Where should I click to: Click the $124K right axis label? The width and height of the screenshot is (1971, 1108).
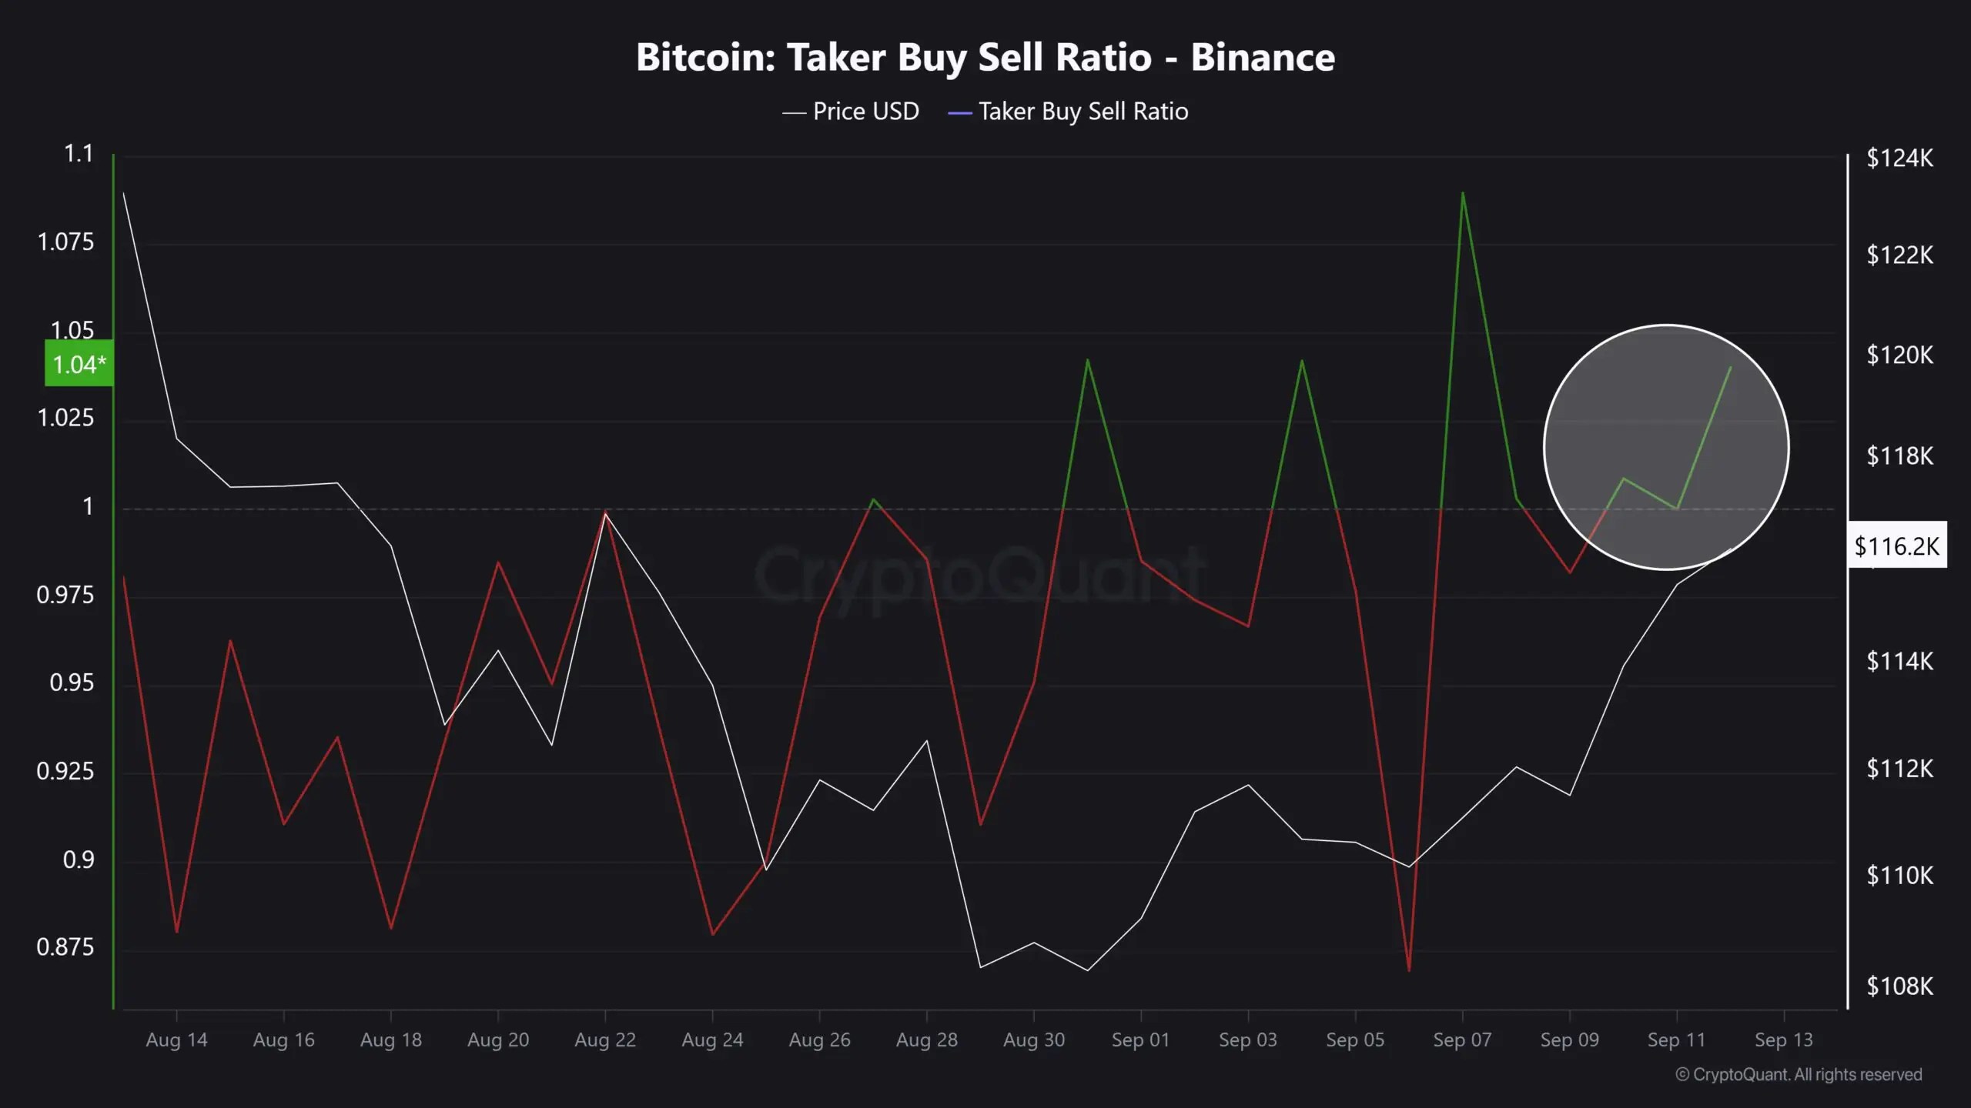point(1899,158)
